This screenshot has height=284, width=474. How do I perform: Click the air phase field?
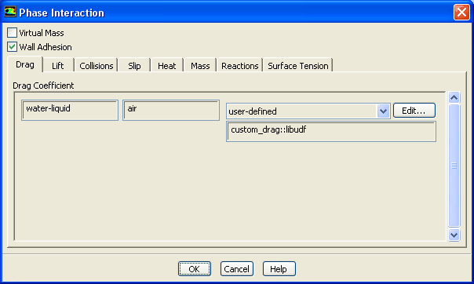point(171,111)
